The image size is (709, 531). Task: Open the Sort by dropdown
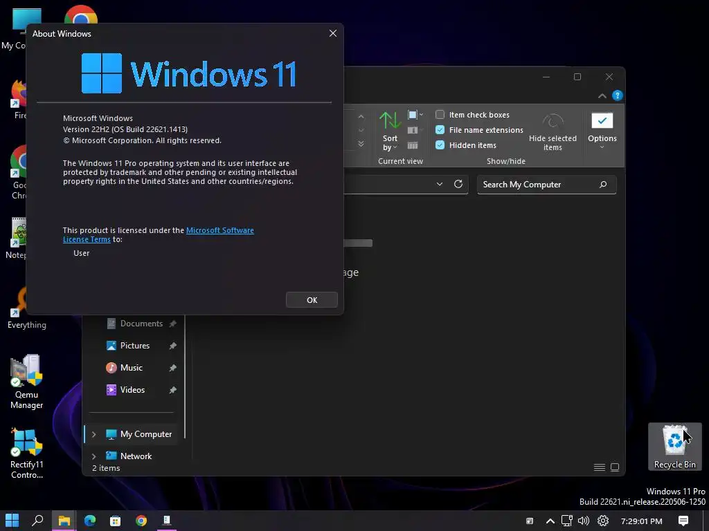(390, 131)
